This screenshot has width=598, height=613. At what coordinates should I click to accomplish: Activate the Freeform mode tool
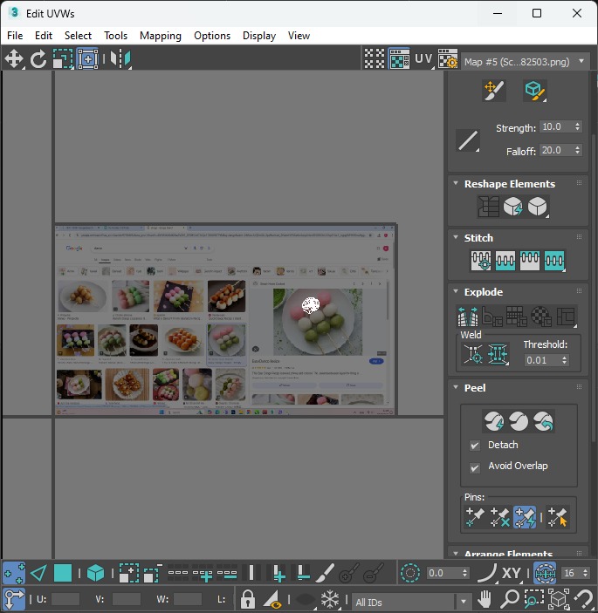[x=87, y=59]
